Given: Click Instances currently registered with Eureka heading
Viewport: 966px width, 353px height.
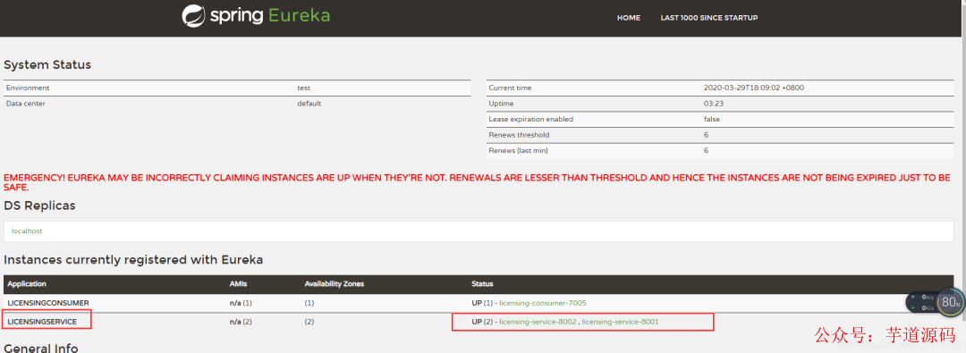Looking at the screenshot, I should click(133, 260).
